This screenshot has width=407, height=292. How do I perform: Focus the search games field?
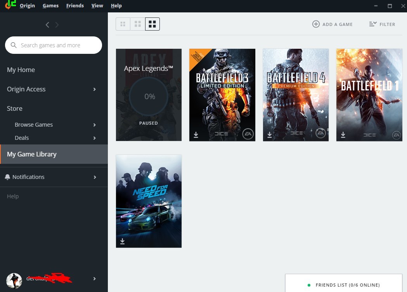54,45
